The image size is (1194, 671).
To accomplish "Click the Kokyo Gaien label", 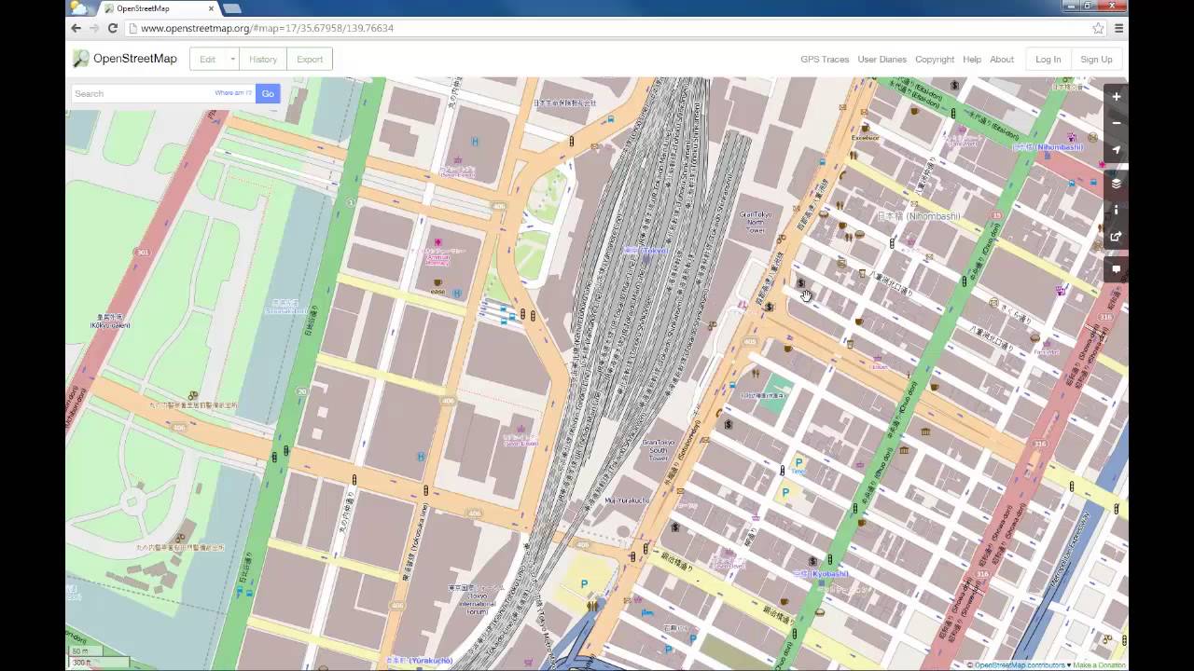I will [x=110, y=322].
